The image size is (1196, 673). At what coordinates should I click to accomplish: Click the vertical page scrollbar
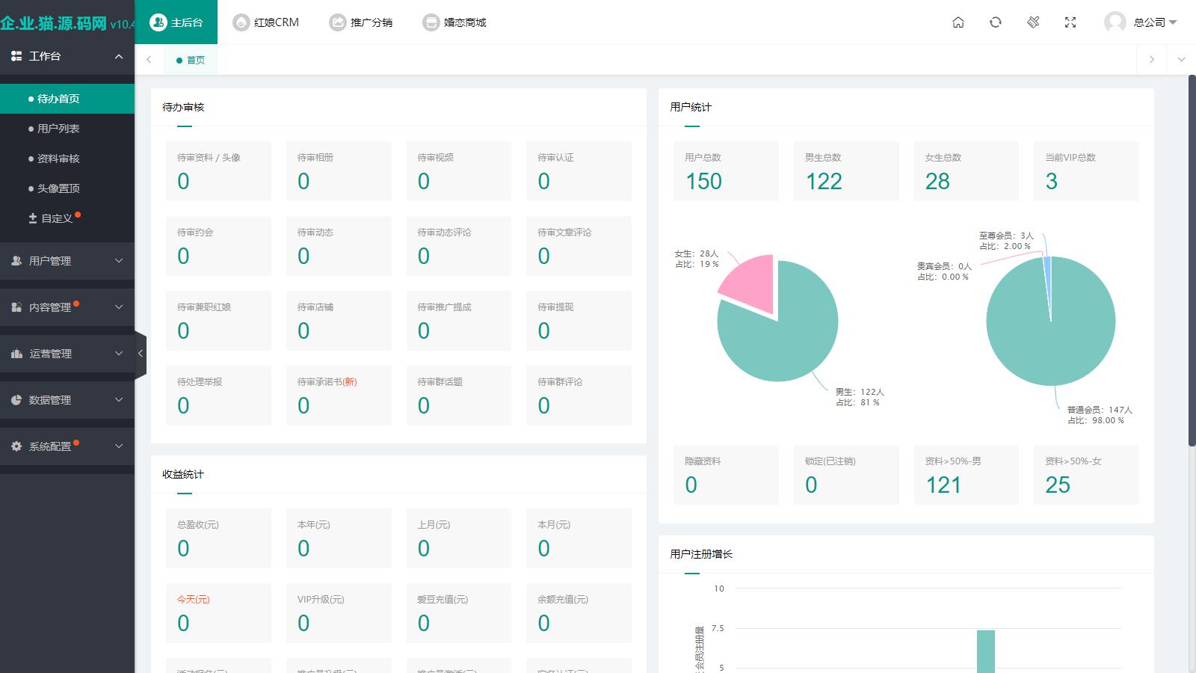point(1192,262)
